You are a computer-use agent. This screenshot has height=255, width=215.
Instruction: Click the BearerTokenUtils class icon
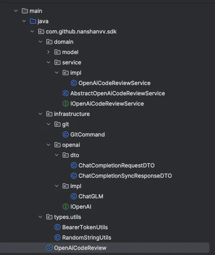click(x=58, y=227)
